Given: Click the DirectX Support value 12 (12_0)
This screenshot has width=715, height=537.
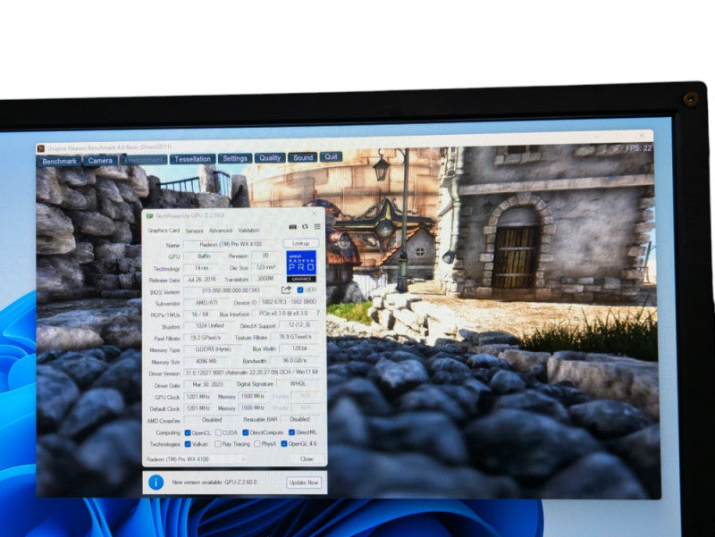Looking at the screenshot, I should coord(299,325).
